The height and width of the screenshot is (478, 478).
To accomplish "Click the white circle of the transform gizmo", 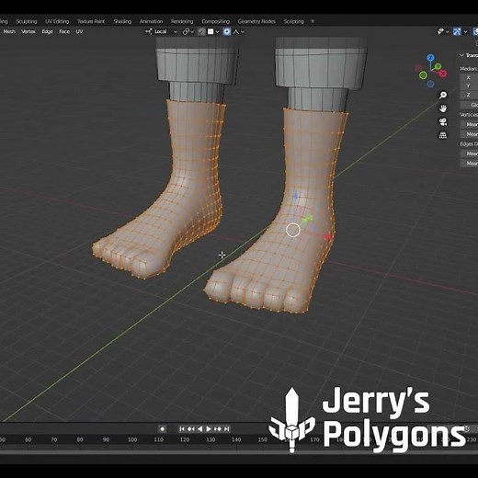I will (293, 230).
